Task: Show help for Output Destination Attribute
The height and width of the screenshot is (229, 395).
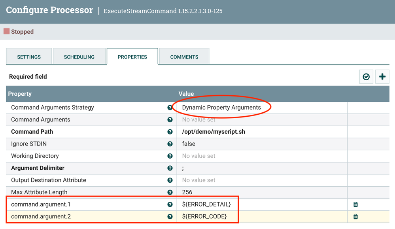Action: (x=170, y=180)
